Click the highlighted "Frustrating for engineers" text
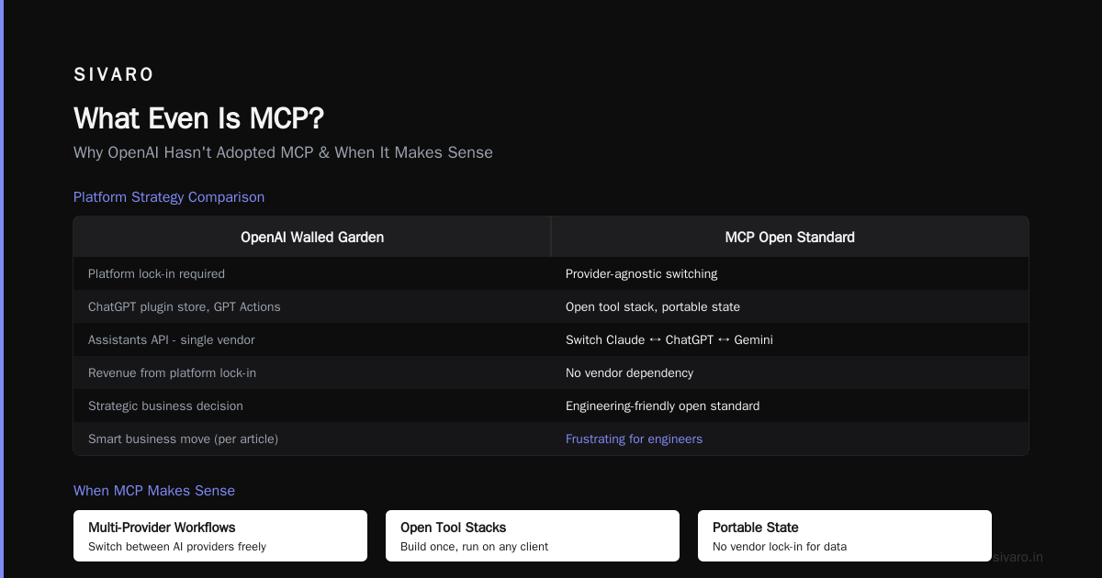 [634, 439]
